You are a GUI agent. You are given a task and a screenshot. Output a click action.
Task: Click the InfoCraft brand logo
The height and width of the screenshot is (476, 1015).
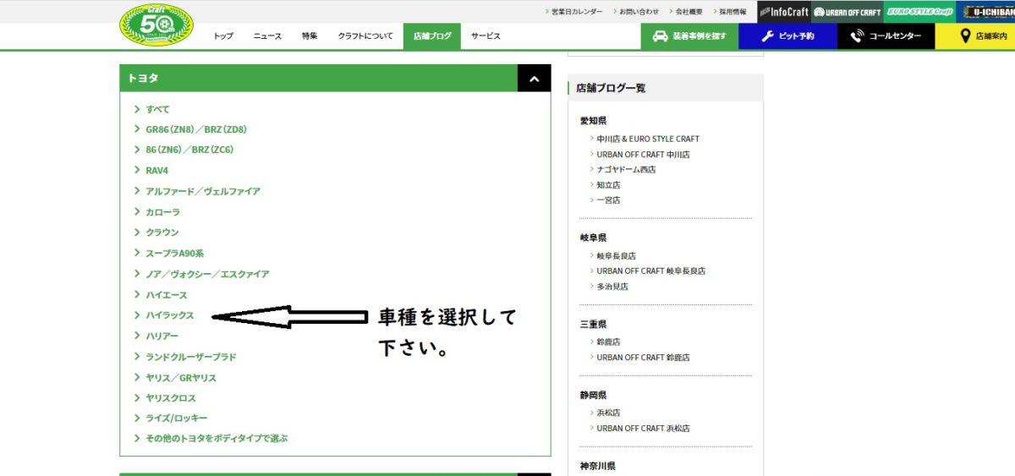784,12
